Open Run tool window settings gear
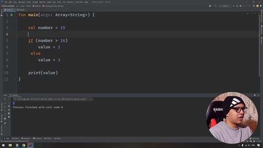 pos(255,95)
